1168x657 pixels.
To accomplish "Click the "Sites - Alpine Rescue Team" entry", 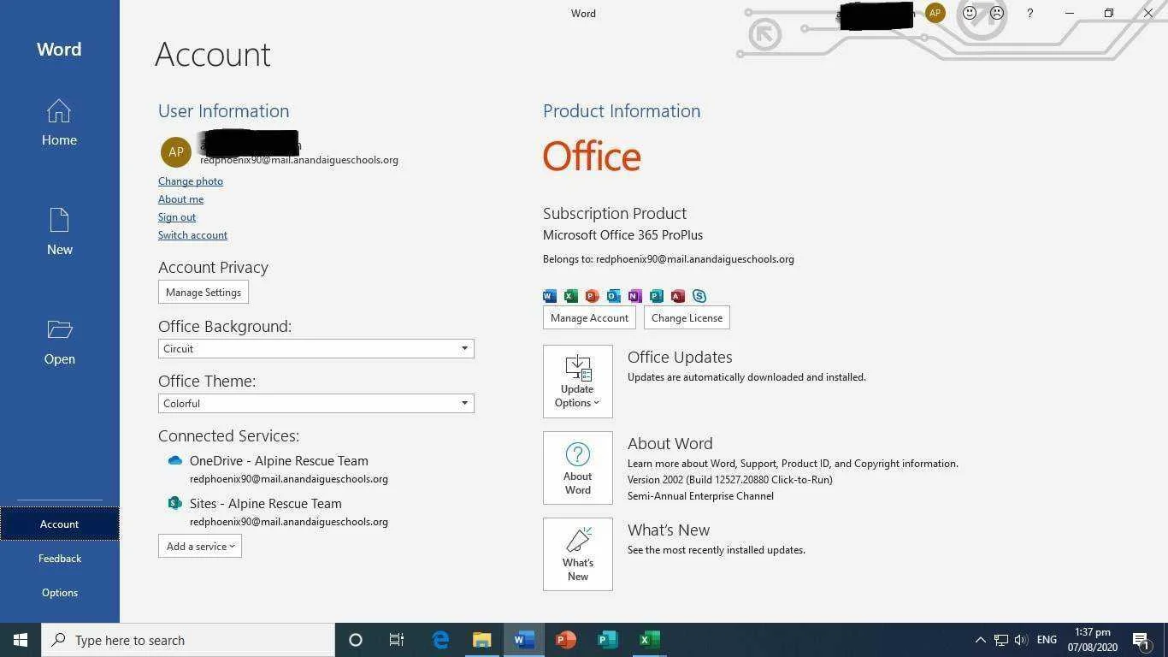I will (x=265, y=503).
